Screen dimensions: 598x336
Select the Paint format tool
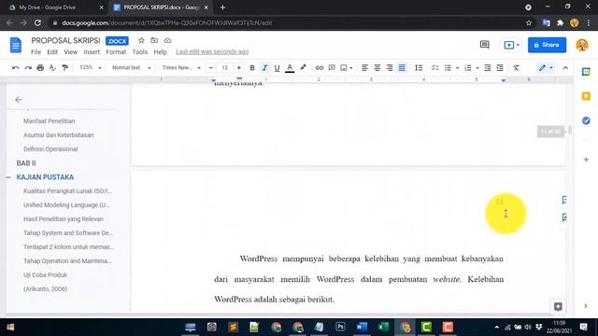pos(65,68)
